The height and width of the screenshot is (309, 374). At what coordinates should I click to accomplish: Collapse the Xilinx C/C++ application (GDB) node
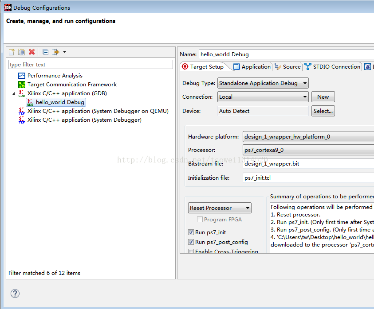pyautogui.click(x=14, y=93)
